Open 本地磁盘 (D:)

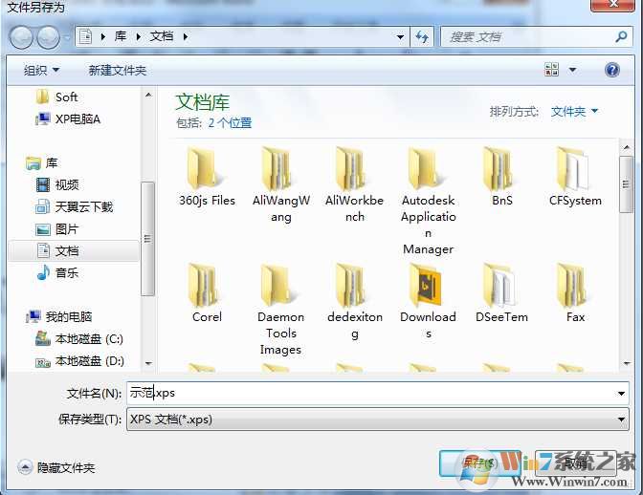(80, 361)
